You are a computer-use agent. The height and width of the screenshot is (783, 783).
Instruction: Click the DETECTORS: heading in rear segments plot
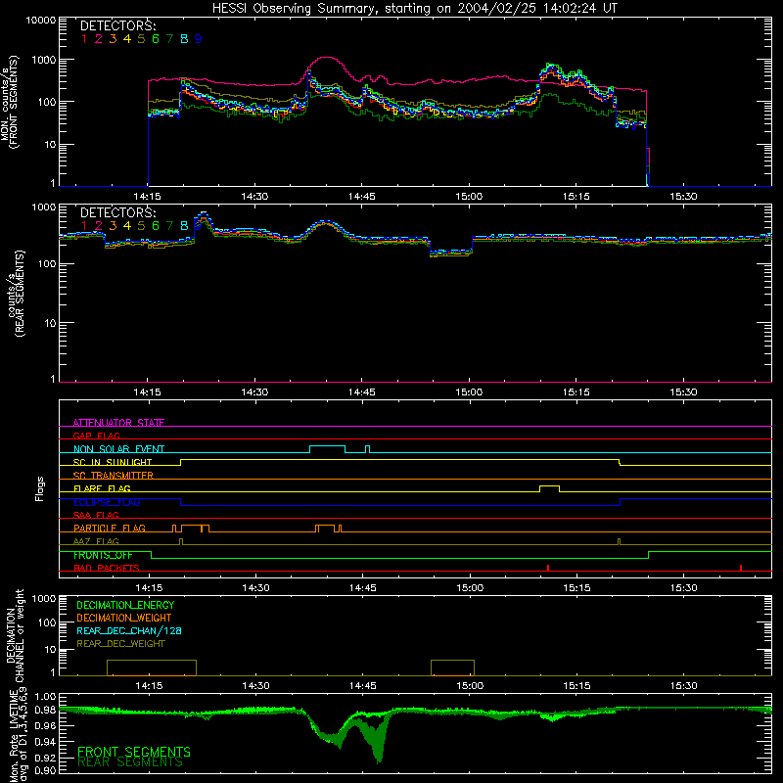[118, 212]
